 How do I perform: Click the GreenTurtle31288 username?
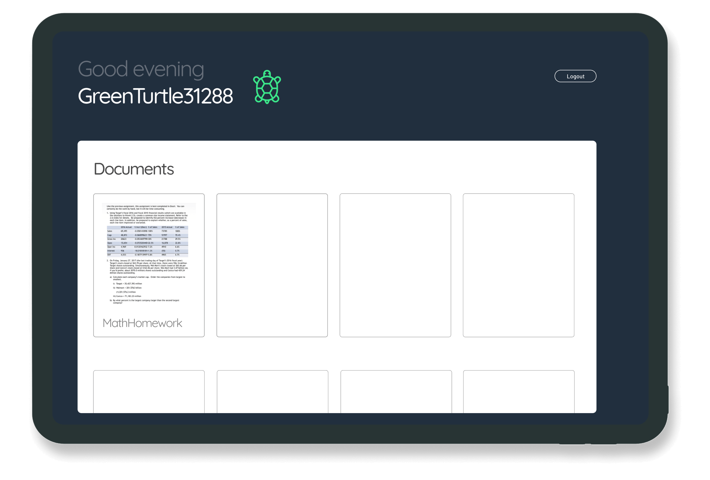pos(155,96)
